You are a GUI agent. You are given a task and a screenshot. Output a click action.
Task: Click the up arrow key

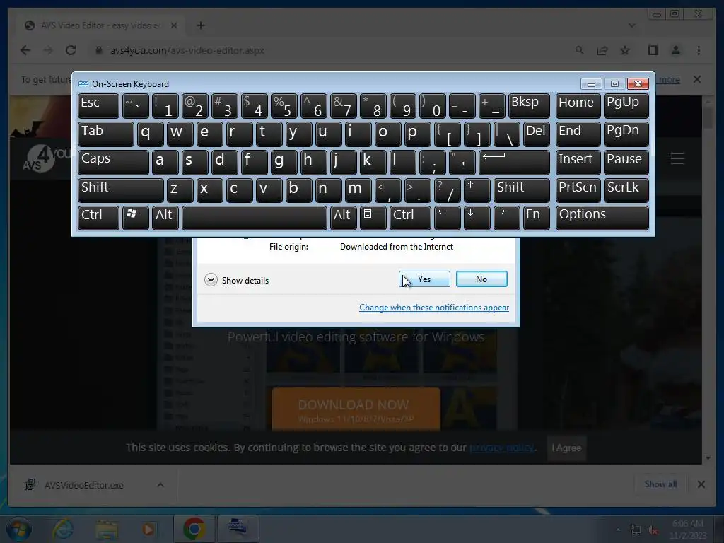477,190
